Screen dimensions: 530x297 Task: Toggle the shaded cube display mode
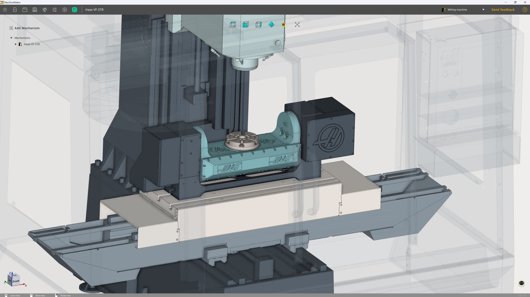click(245, 25)
